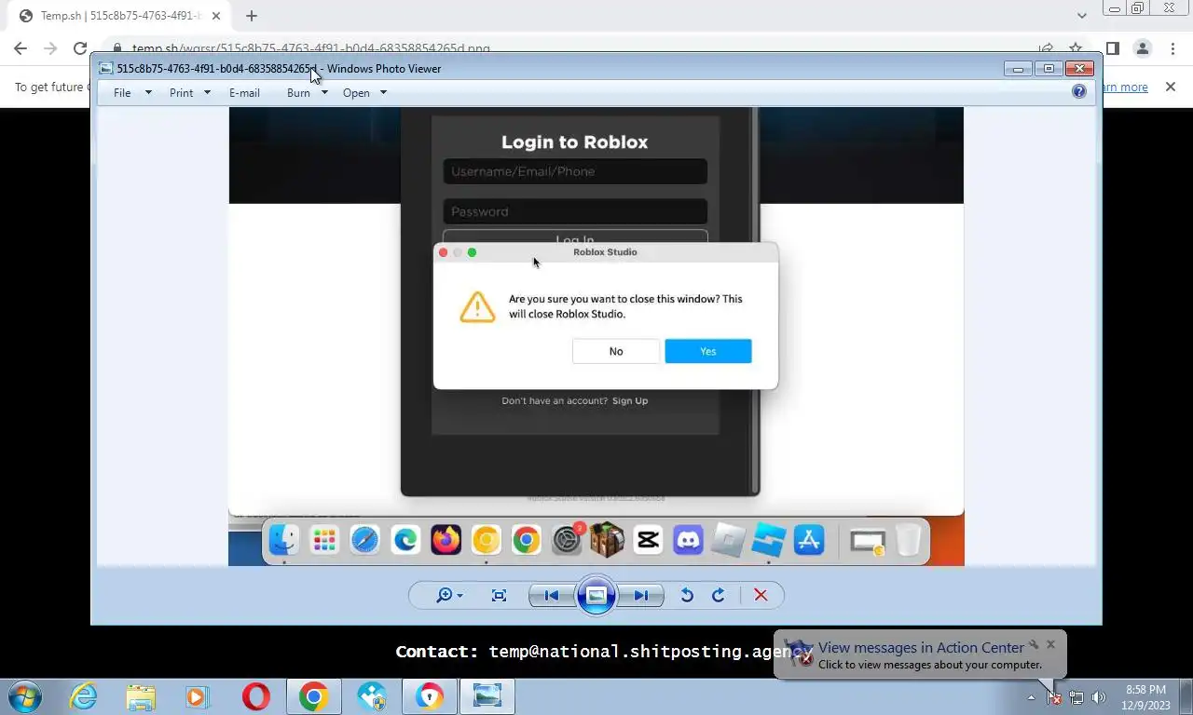Close the Temp.sh Chrome tab
1193x715 pixels.
click(x=216, y=16)
